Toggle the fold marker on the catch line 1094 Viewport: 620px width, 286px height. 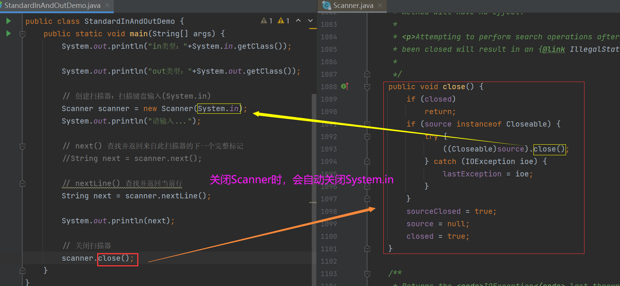(367, 162)
